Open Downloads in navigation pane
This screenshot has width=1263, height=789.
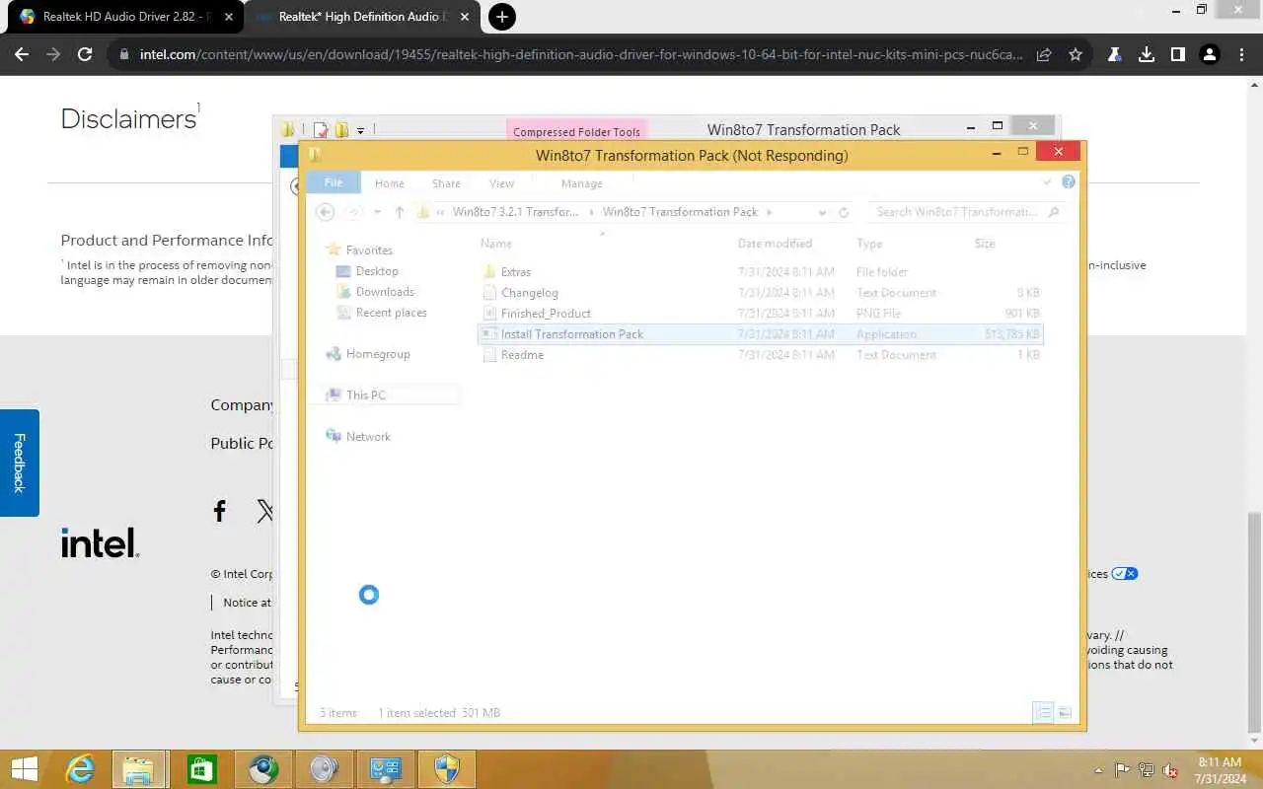pos(385,292)
